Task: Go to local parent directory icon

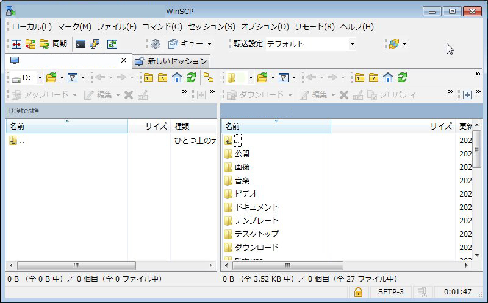Action: (148, 78)
